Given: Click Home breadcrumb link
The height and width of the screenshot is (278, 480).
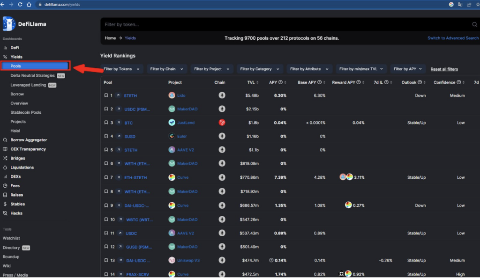Looking at the screenshot, I should [110, 38].
